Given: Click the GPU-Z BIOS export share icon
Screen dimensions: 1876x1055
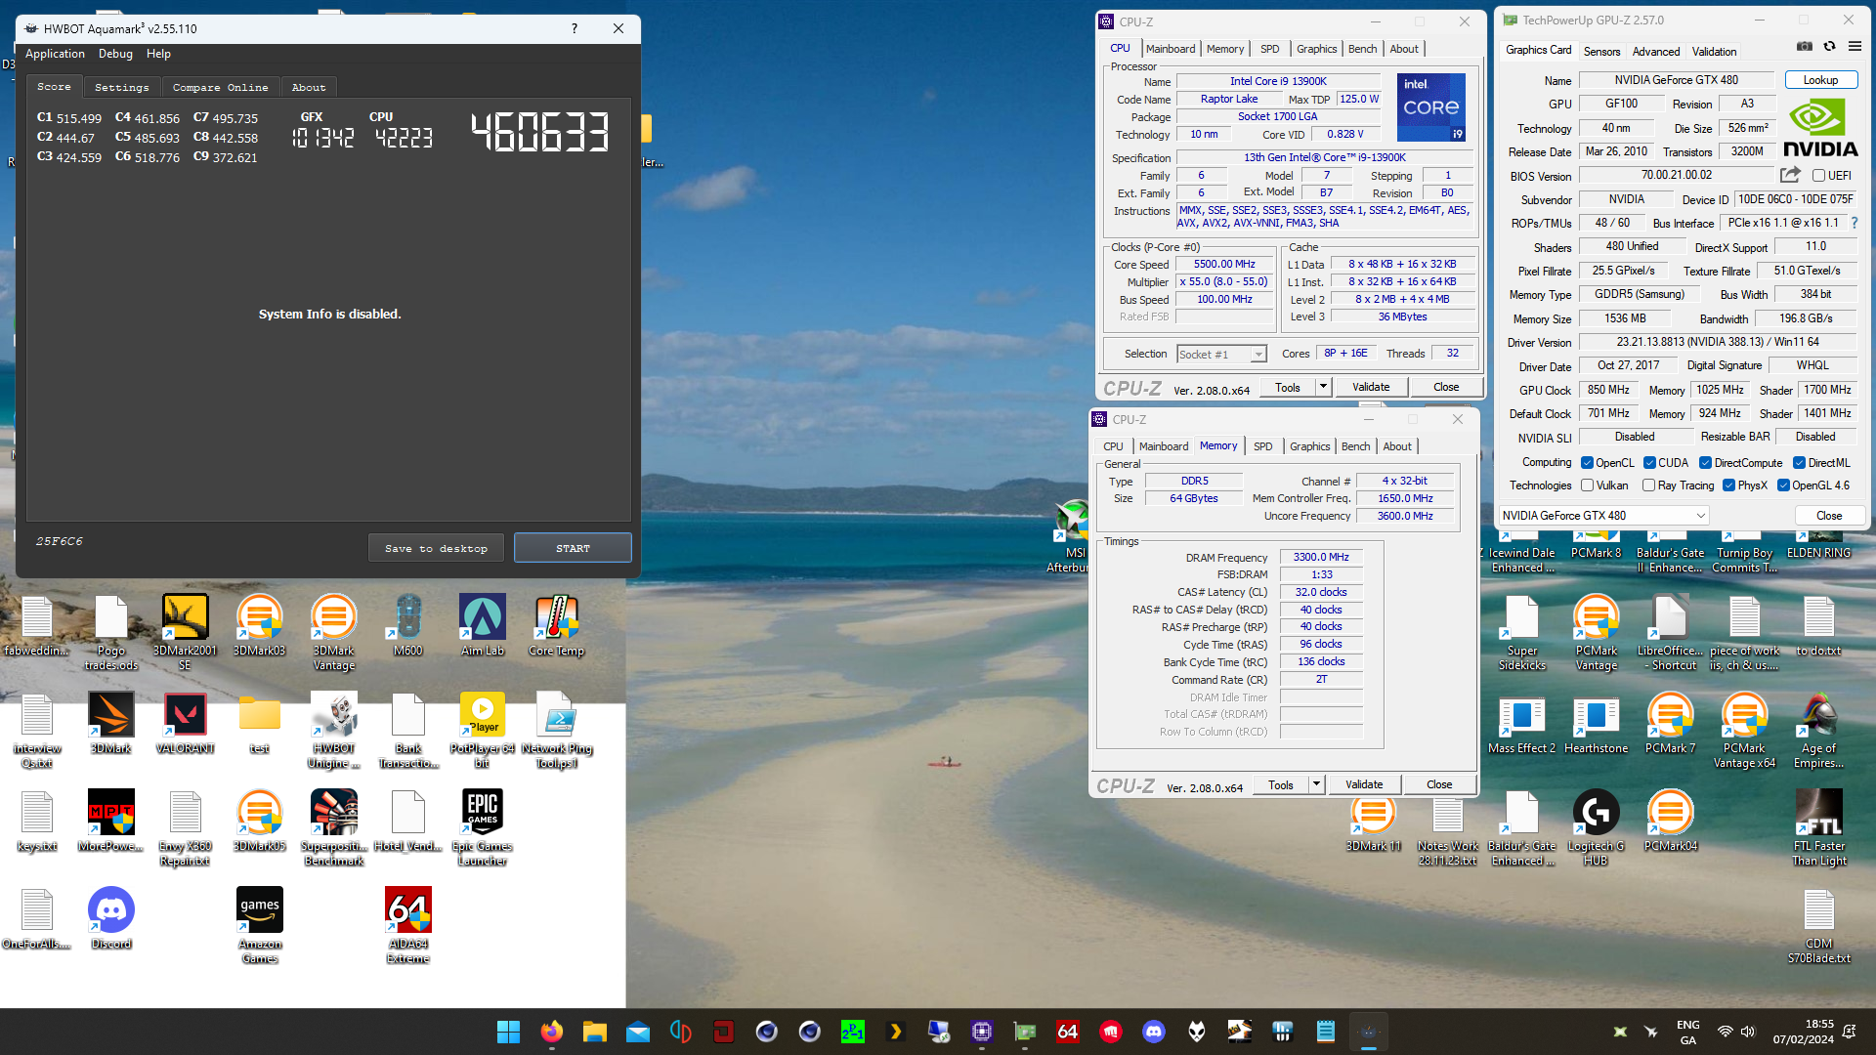Looking at the screenshot, I should click(x=1790, y=175).
